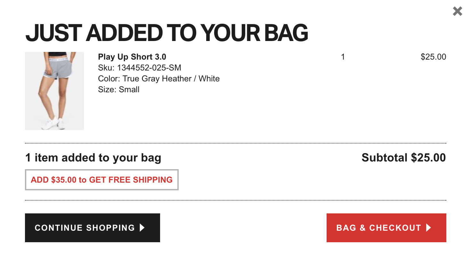Click the "1 item added to your bag" text
Viewport: 471px width, 256px height.
point(93,158)
